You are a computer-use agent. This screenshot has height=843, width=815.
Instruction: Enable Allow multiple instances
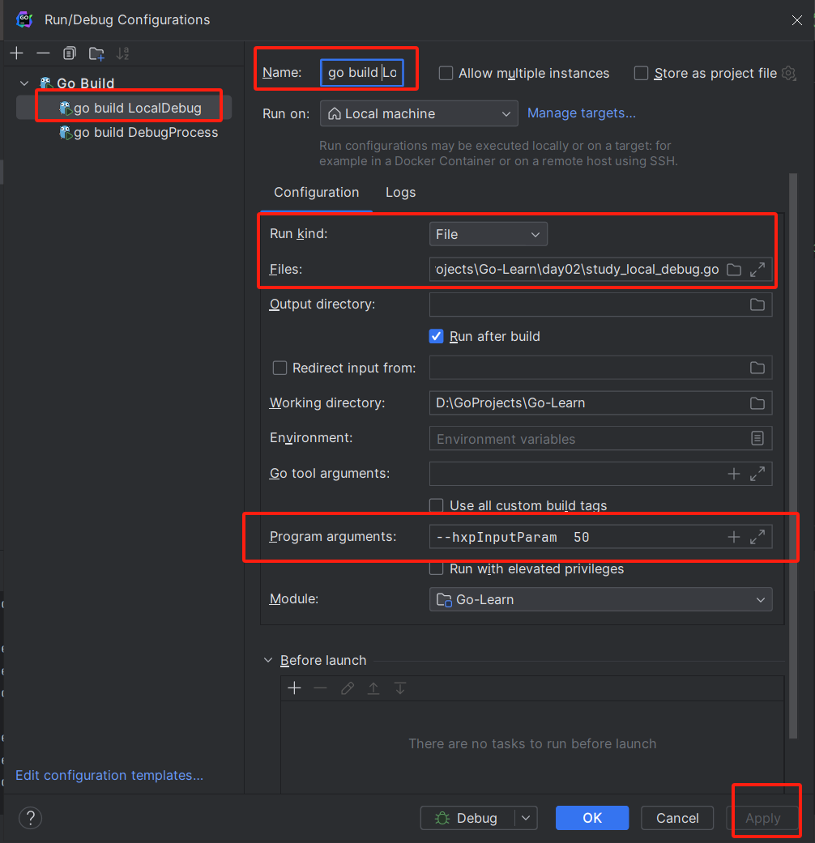coord(446,73)
